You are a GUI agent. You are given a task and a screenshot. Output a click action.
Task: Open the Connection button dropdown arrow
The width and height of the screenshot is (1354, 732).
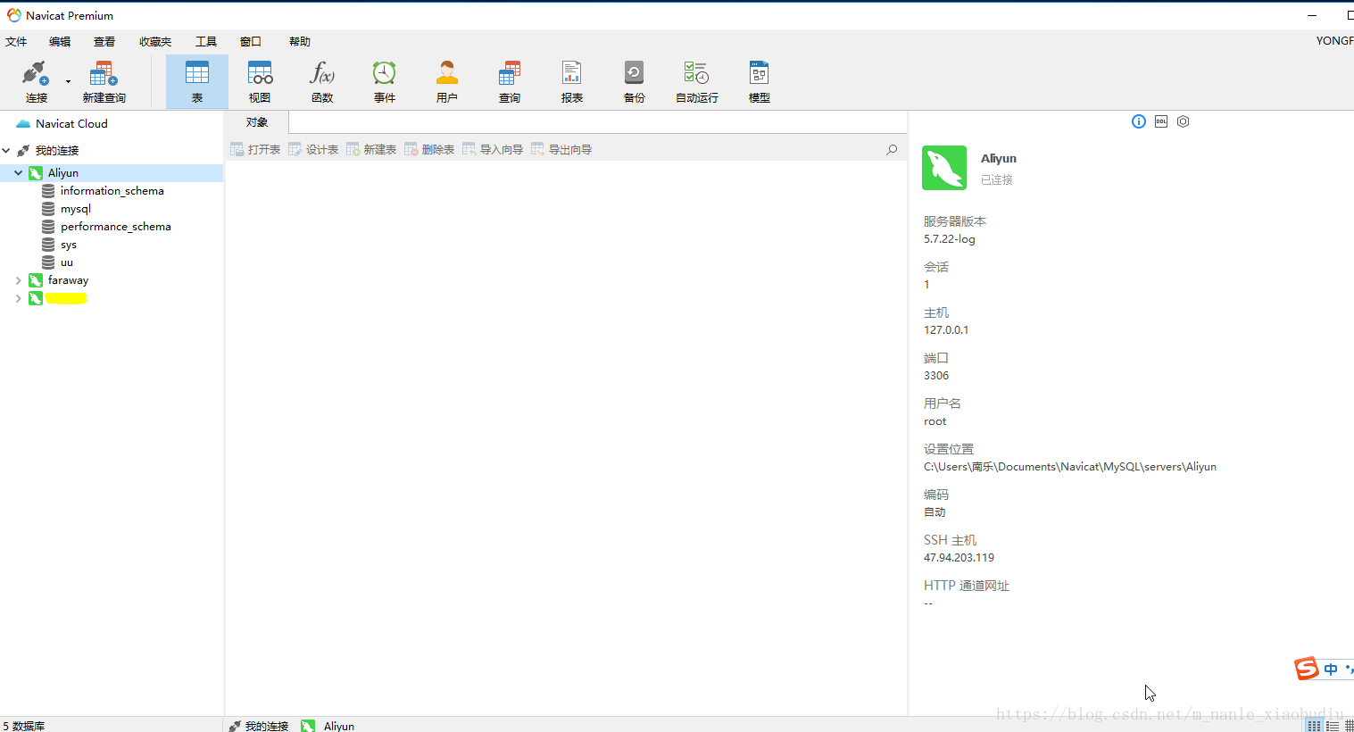[68, 82]
